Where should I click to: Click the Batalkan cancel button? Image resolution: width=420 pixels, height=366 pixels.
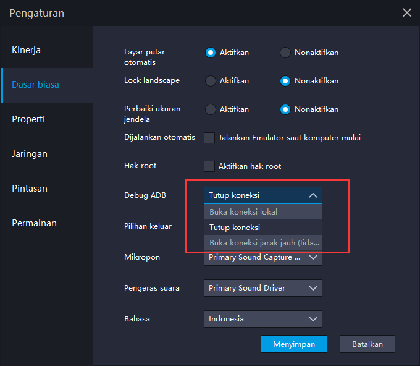(x=367, y=344)
